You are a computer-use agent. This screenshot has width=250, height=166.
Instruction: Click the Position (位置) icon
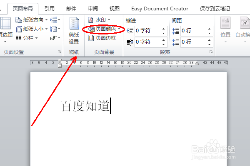[x=225, y=23]
